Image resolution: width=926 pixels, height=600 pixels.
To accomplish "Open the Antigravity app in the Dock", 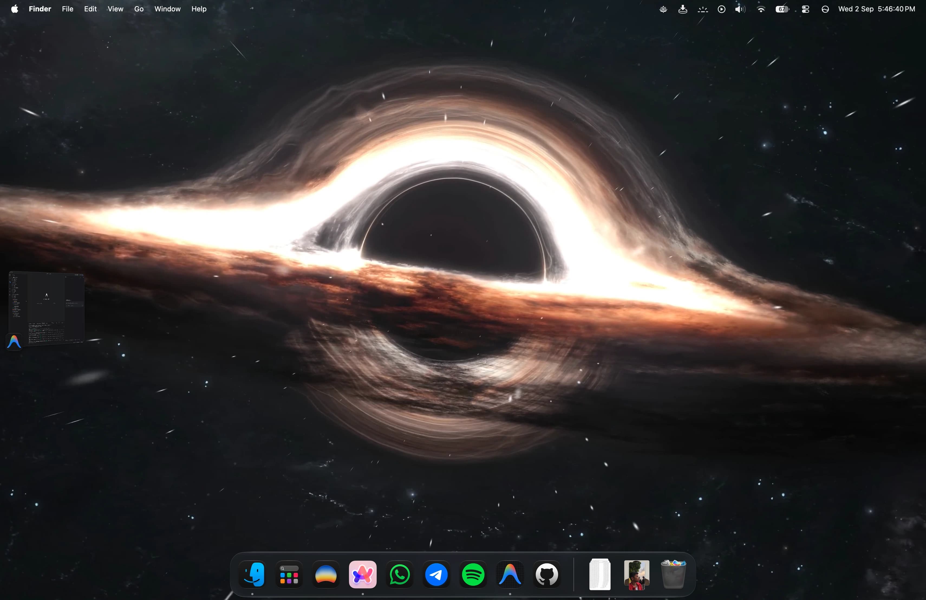I will pos(510,574).
